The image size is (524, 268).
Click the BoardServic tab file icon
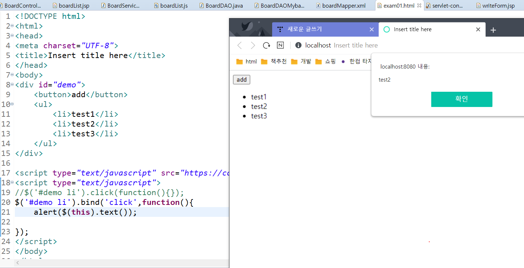pos(104,6)
